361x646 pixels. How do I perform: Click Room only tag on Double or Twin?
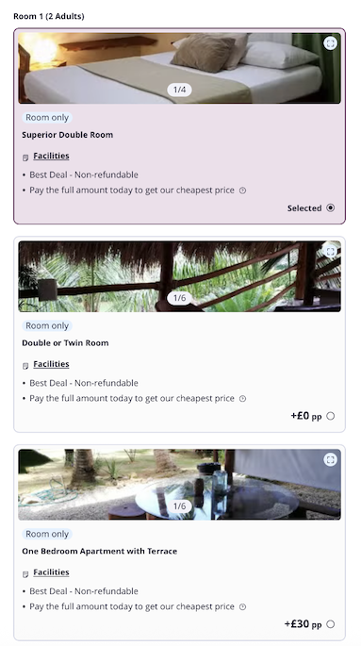tap(47, 325)
